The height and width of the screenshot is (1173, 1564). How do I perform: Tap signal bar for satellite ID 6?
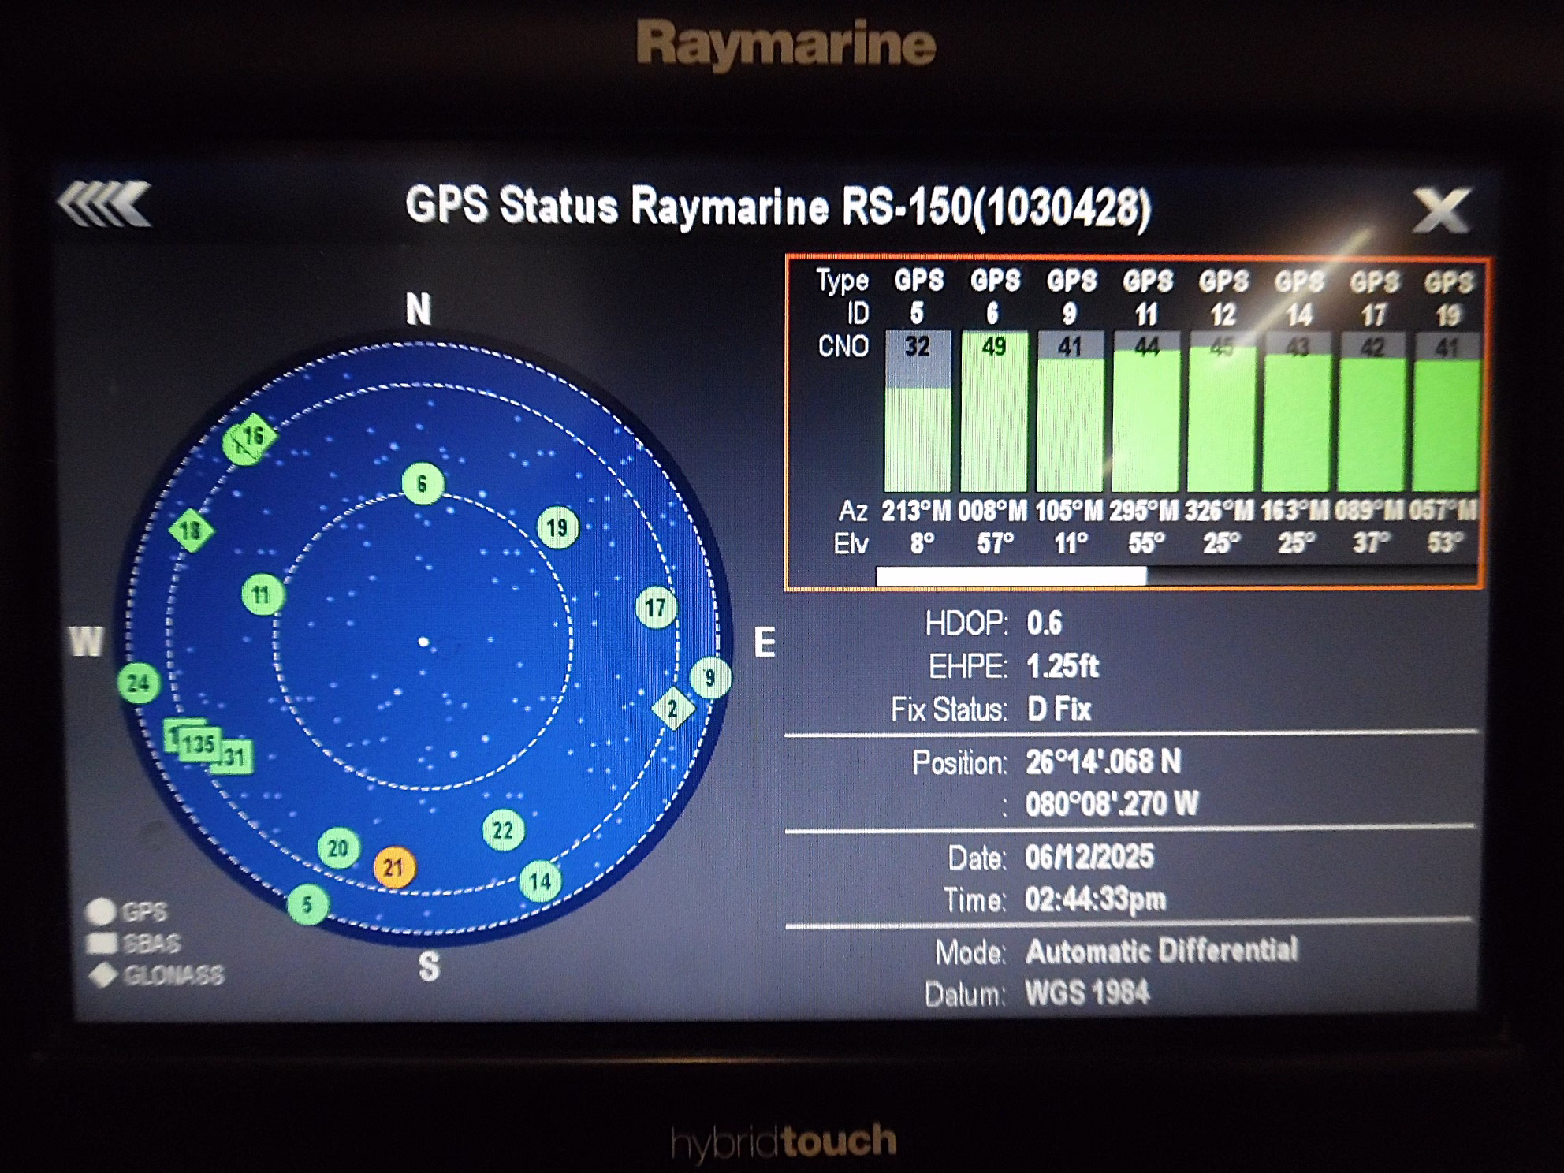click(x=994, y=411)
